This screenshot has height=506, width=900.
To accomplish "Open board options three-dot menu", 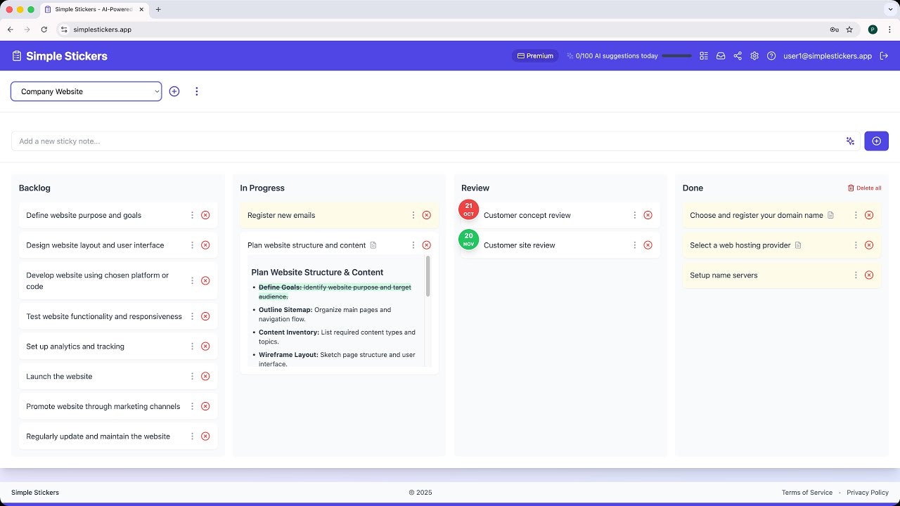I will [x=196, y=91].
